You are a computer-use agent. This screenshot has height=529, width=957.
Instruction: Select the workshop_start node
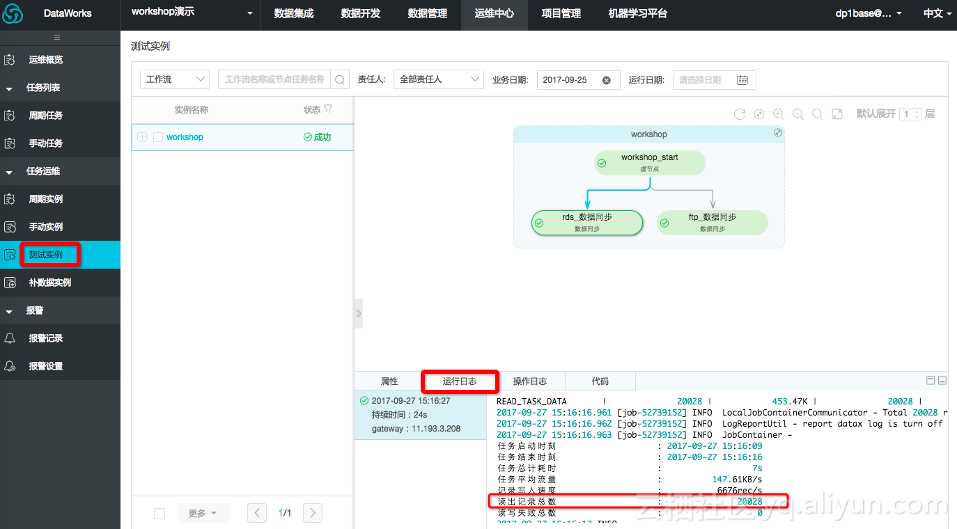650,163
